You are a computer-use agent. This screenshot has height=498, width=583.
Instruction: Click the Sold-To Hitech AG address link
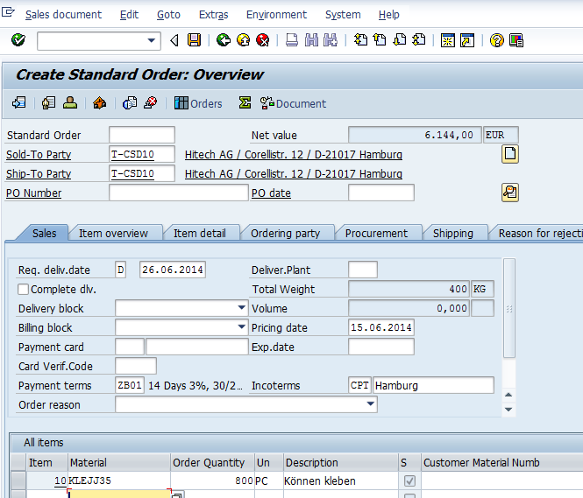294,154
